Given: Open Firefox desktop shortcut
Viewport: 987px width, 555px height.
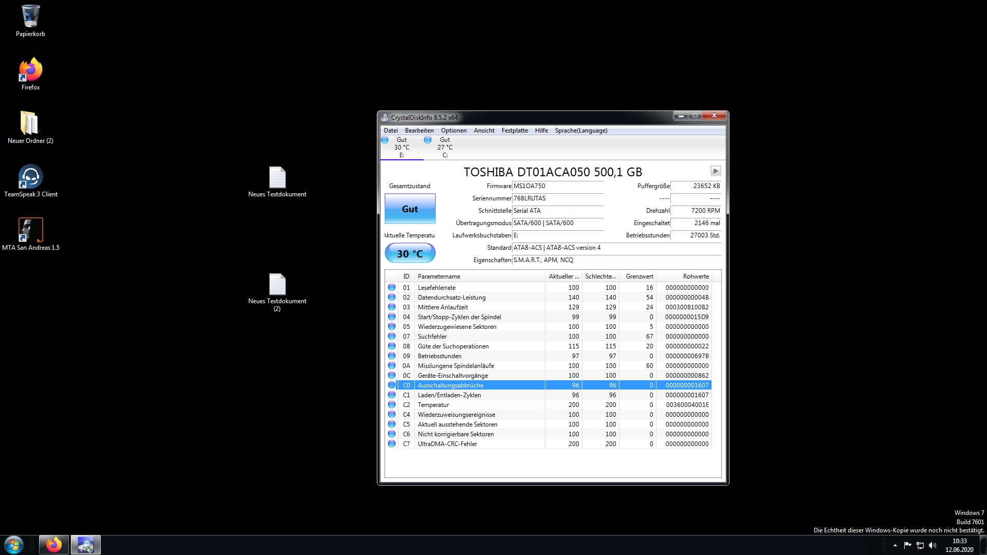Looking at the screenshot, I should pyautogui.click(x=30, y=70).
